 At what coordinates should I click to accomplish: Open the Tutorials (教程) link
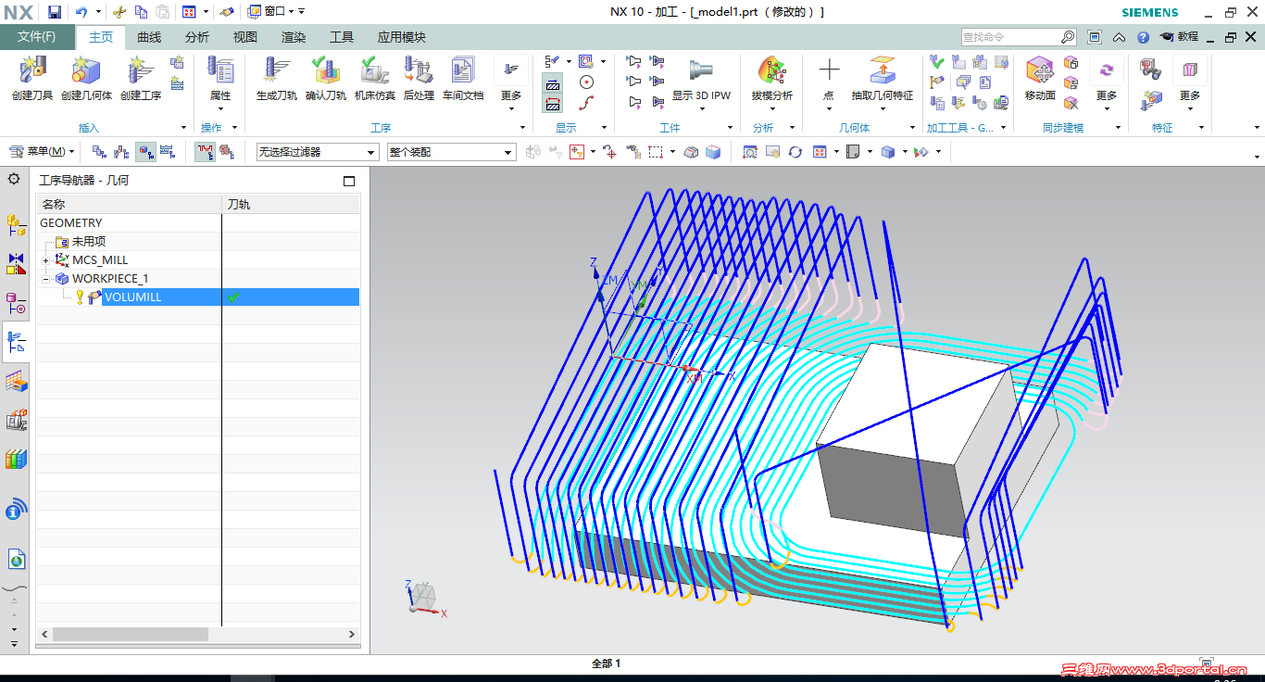click(x=1179, y=37)
